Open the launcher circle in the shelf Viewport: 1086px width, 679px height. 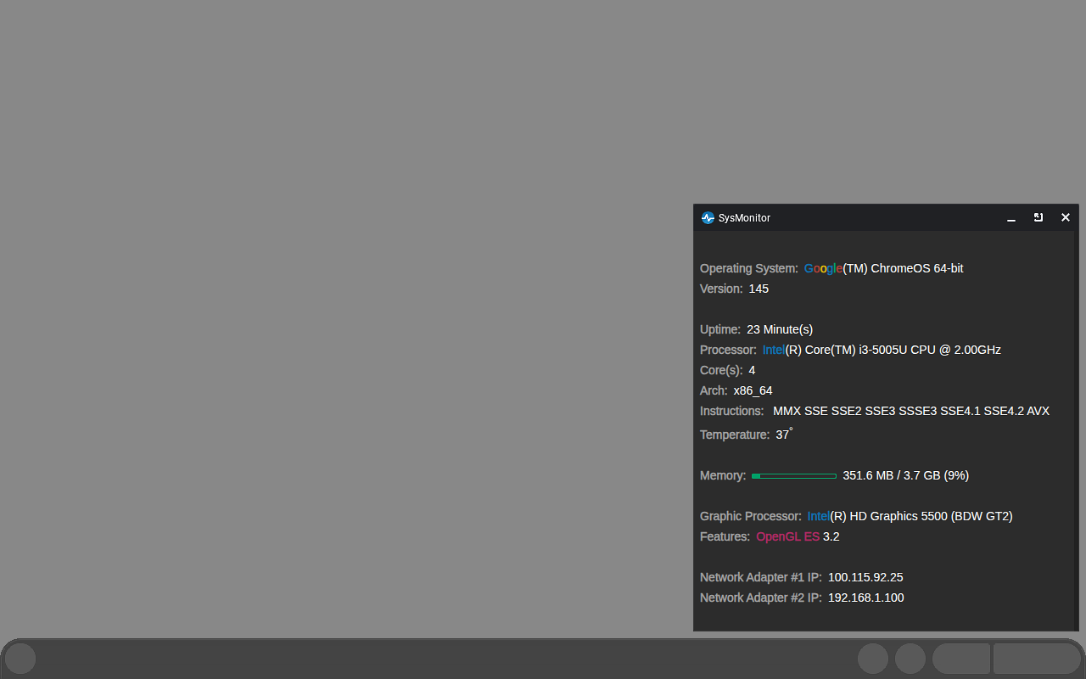pyautogui.click(x=20, y=659)
